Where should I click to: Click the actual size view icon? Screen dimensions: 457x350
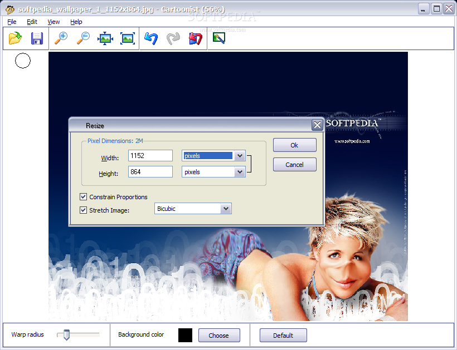pos(128,38)
